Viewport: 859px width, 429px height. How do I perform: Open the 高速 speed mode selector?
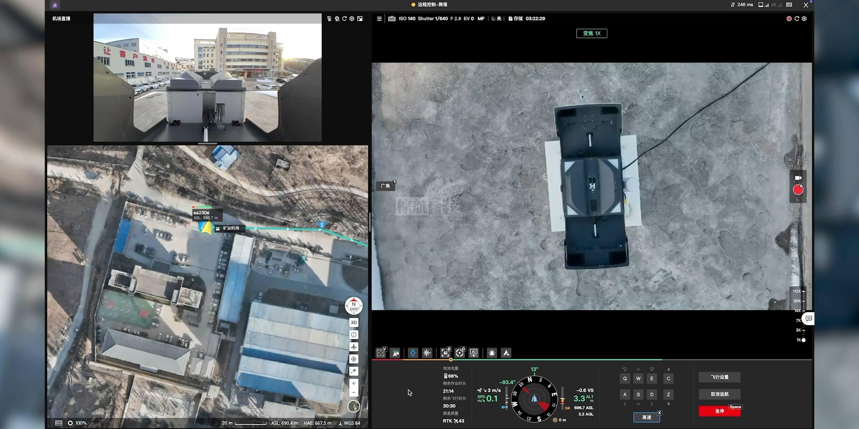coord(646,417)
